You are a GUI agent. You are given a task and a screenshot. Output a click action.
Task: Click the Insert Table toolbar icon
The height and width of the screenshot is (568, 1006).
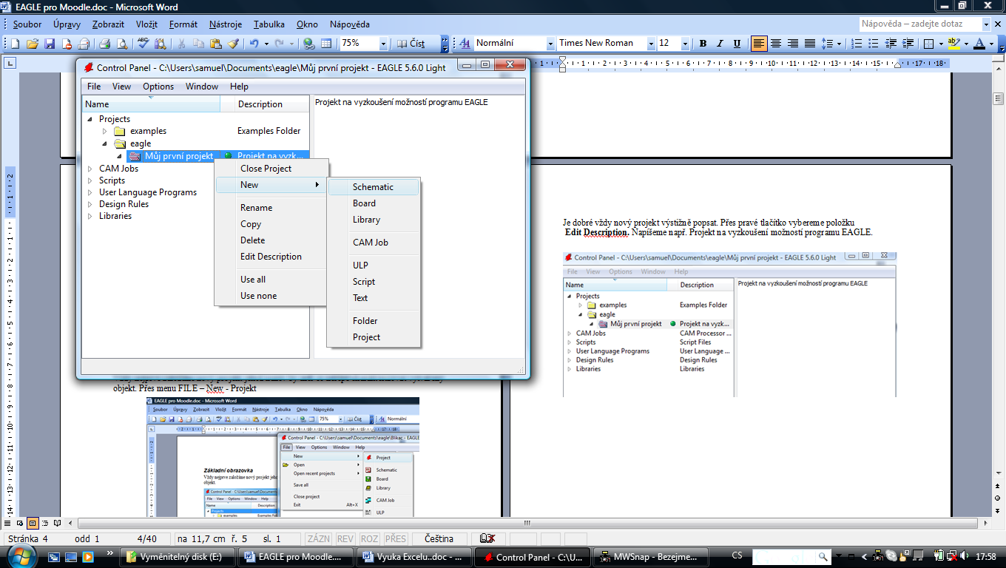click(x=326, y=44)
